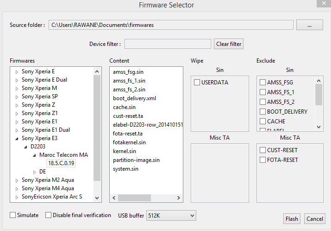The image size is (331, 231).
Task: Click Firmwares tree scroll up arrow
Action: point(97,71)
